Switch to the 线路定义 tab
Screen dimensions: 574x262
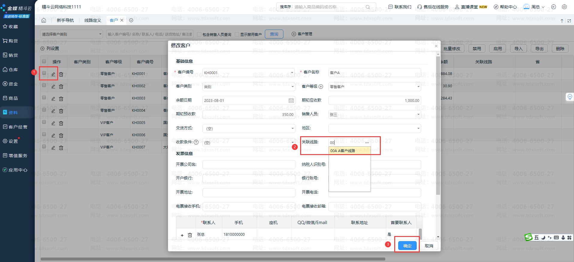click(x=93, y=20)
